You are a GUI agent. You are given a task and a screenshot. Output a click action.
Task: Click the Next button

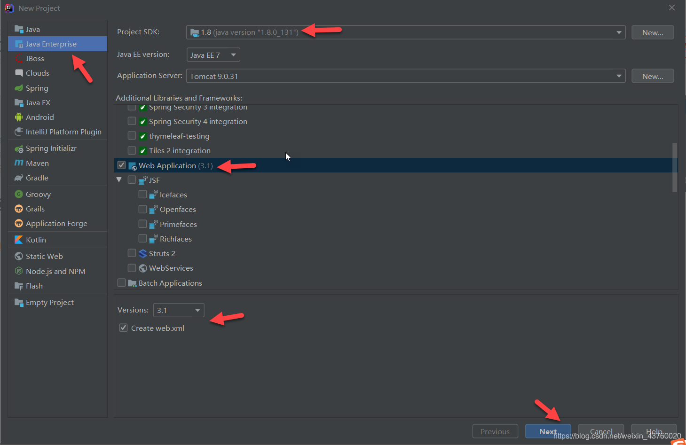pyautogui.click(x=548, y=431)
